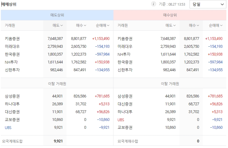Click 삼성증권 in left 이탈 거래원 list

point(12,96)
